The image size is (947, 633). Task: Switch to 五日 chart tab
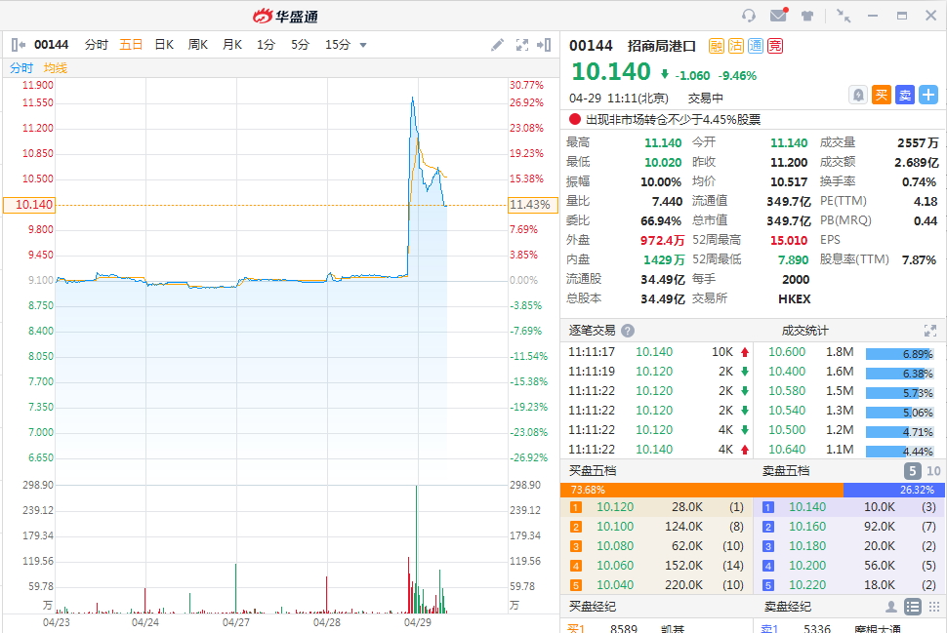pyautogui.click(x=131, y=45)
